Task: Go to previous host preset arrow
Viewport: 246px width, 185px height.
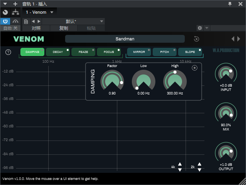Action: click(x=33, y=21)
